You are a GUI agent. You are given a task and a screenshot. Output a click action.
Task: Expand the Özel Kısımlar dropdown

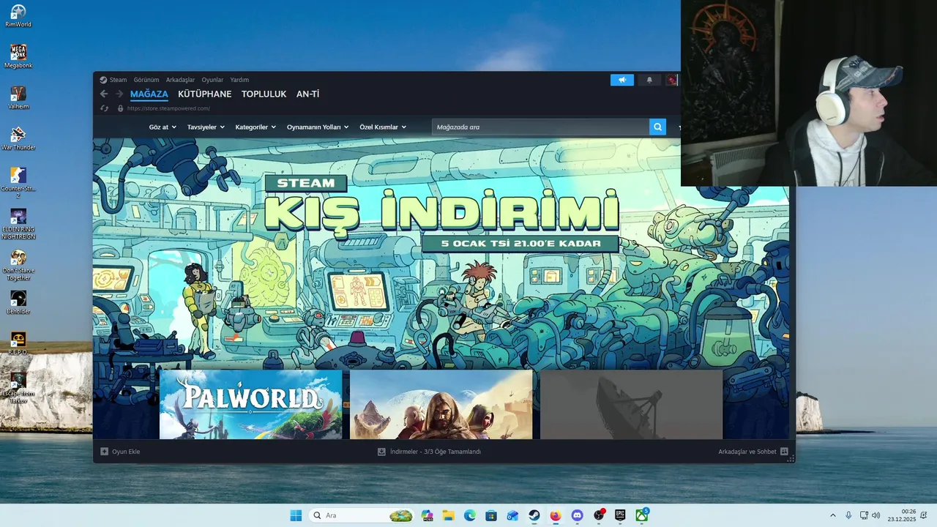click(383, 127)
